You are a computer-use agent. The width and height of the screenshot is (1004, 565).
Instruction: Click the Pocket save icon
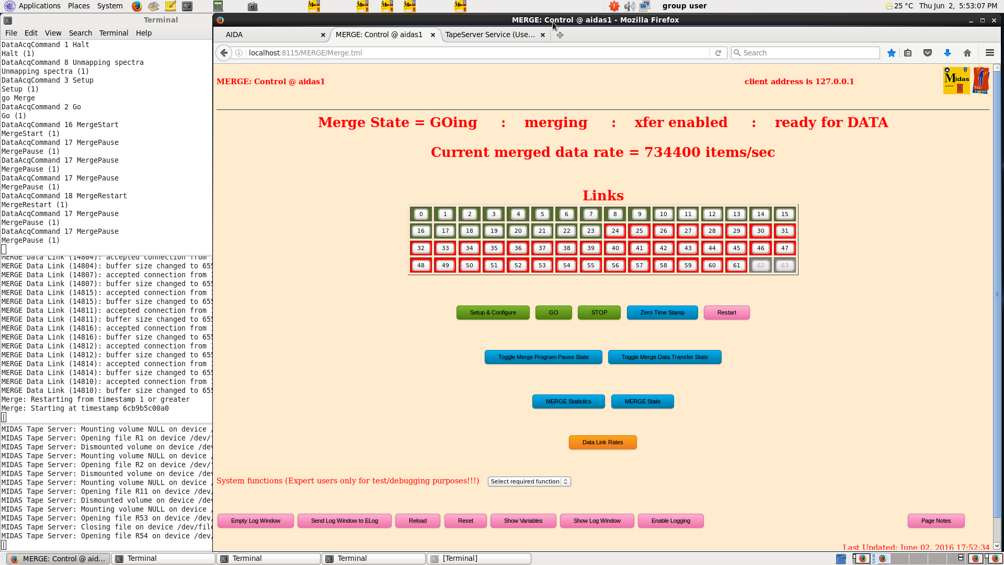tap(928, 53)
